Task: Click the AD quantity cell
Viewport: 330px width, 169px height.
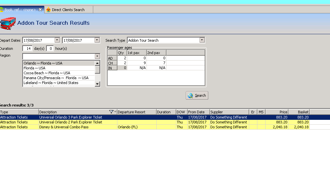Action: click(x=122, y=58)
